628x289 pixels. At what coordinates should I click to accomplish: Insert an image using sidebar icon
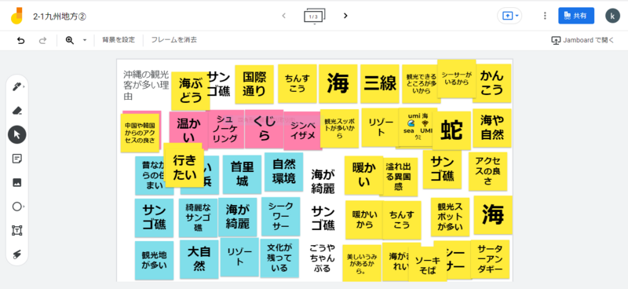tap(16, 183)
